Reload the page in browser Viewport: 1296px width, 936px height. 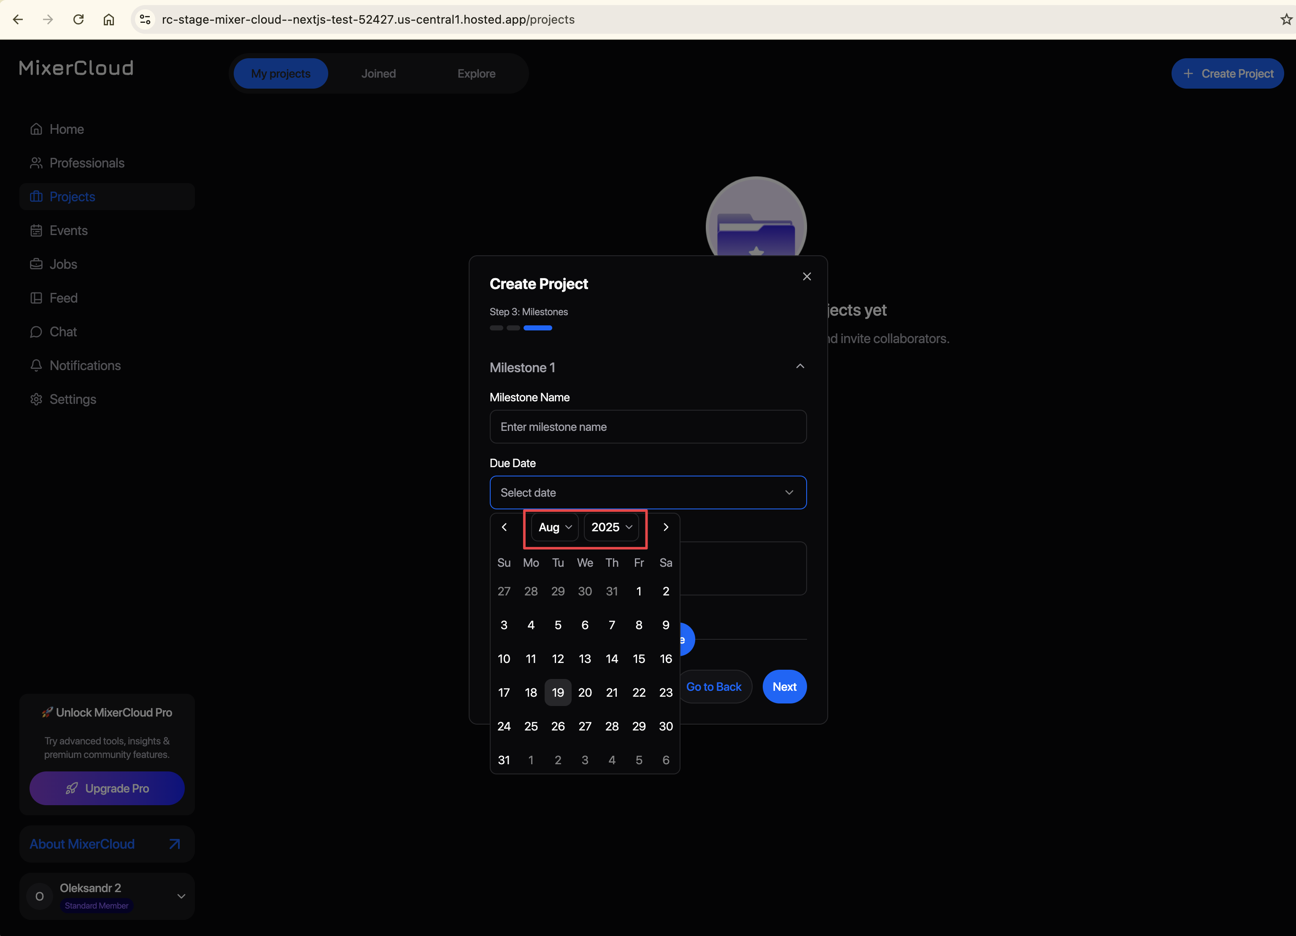78,19
